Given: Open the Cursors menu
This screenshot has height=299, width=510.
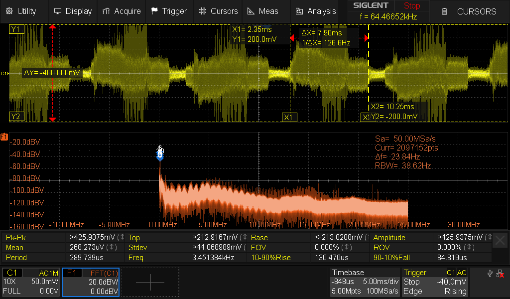Looking at the screenshot, I should [x=218, y=11].
